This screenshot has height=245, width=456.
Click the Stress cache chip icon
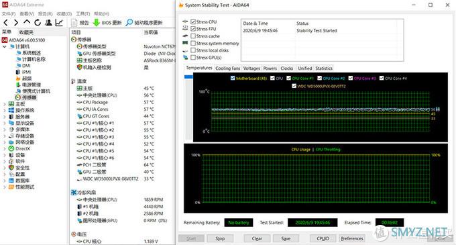[x=185, y=36]
